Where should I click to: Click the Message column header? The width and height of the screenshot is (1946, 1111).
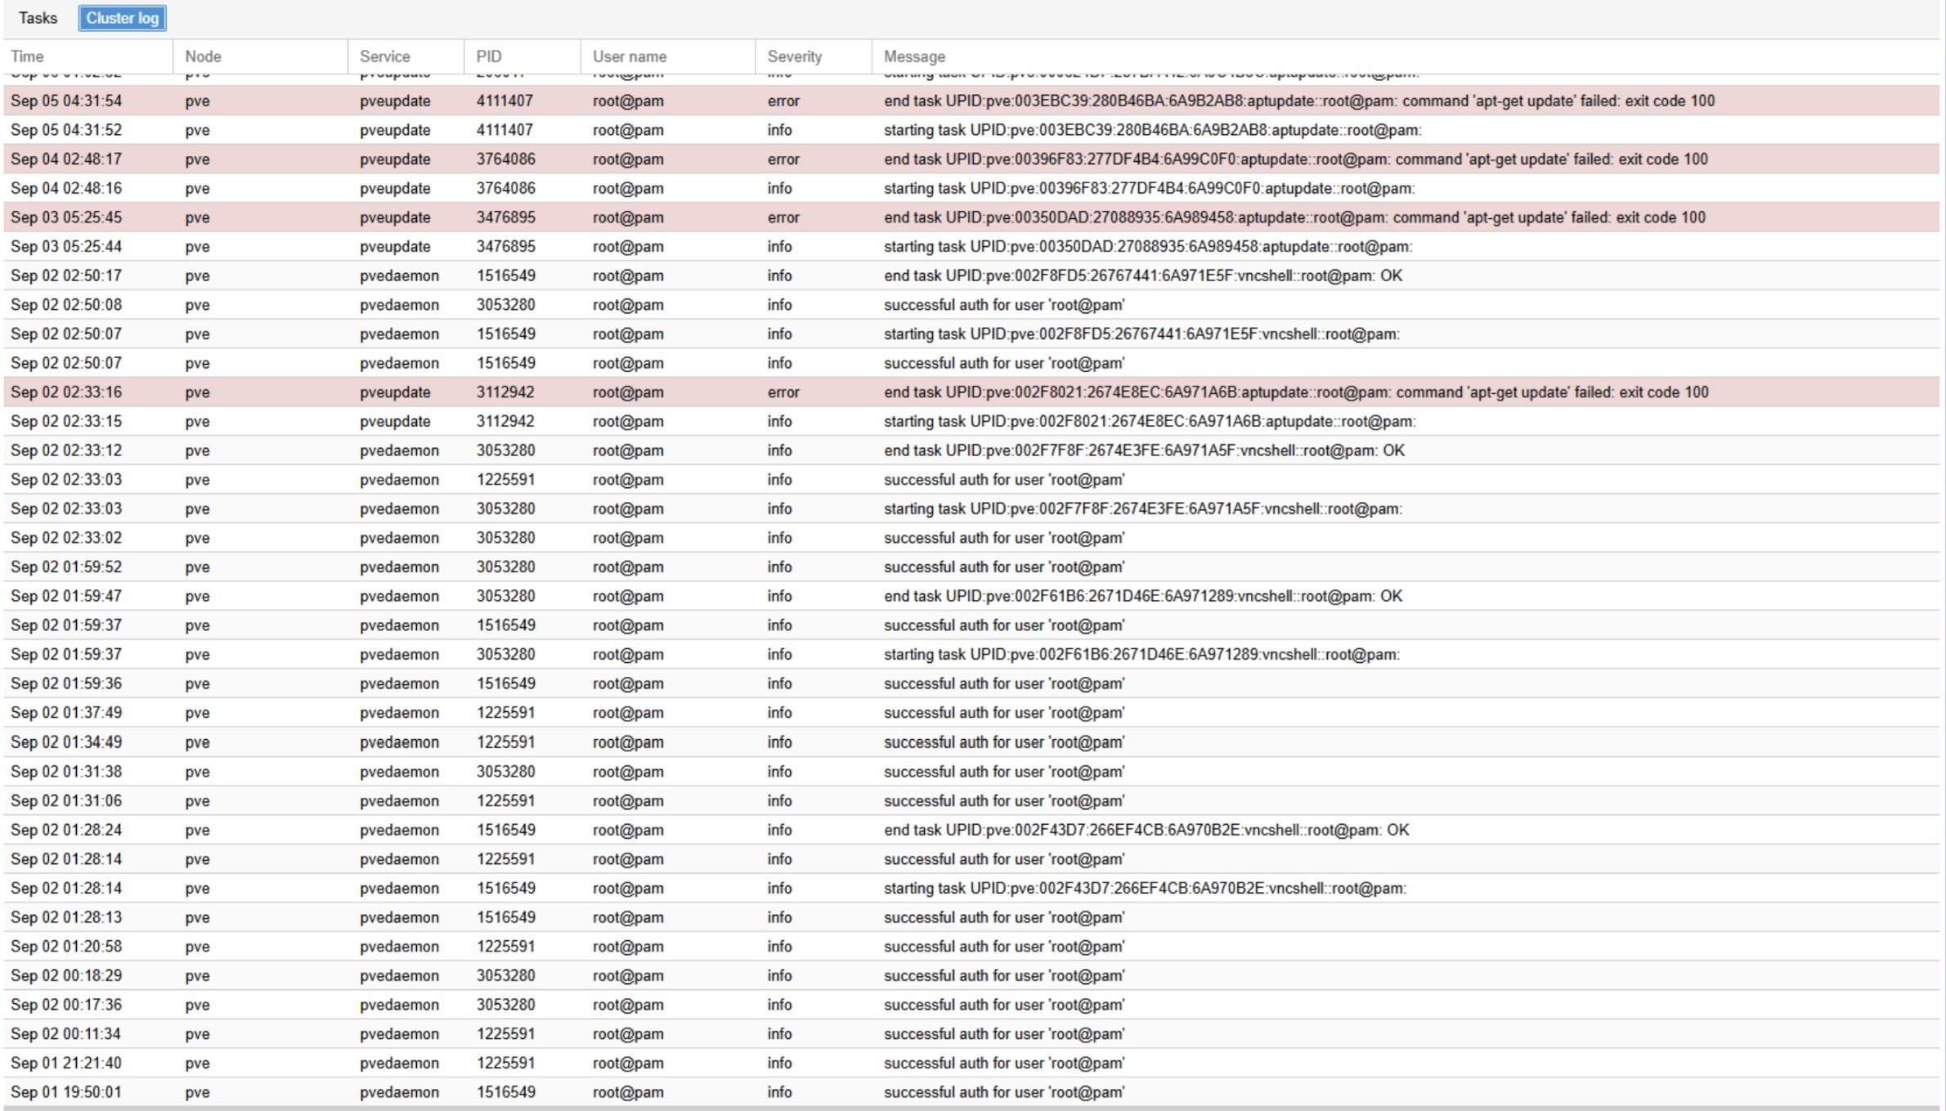[x=1406, y=56]
